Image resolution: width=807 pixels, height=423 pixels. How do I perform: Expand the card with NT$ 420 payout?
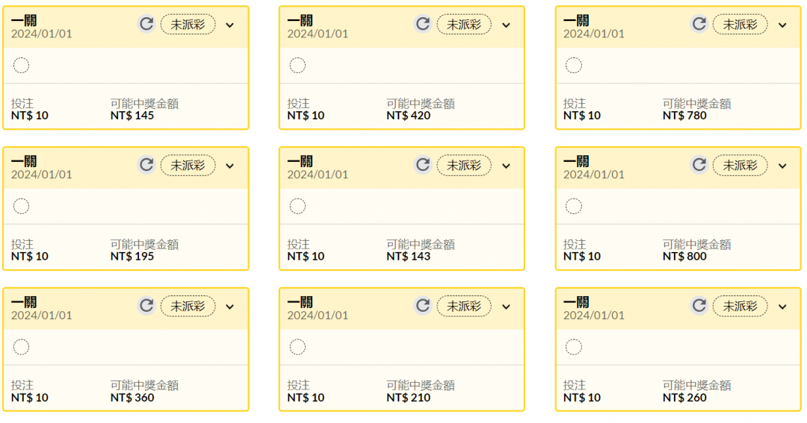click(x=507, y=25)
